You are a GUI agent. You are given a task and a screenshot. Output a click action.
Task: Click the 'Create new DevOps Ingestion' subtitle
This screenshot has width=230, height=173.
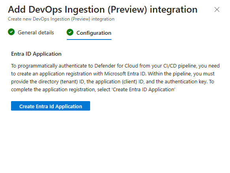coord(61,19)
